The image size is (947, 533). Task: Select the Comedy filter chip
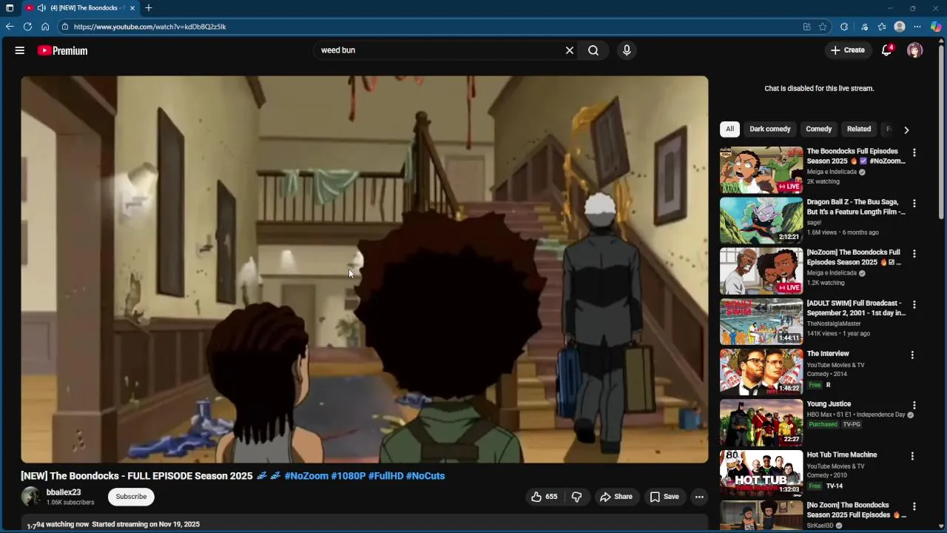click(819, 129)
